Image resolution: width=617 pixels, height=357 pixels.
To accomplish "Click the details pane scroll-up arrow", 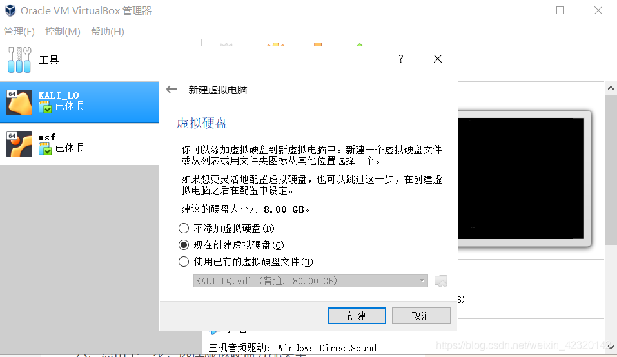I will pos(611,88).
